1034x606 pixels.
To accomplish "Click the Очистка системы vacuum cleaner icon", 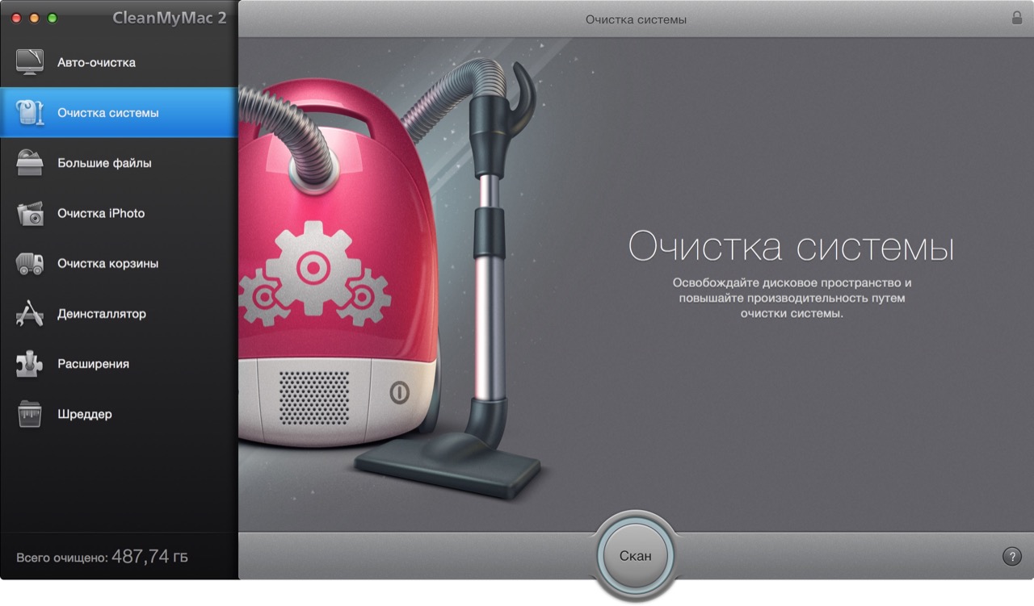I will (x=30, y=112).
